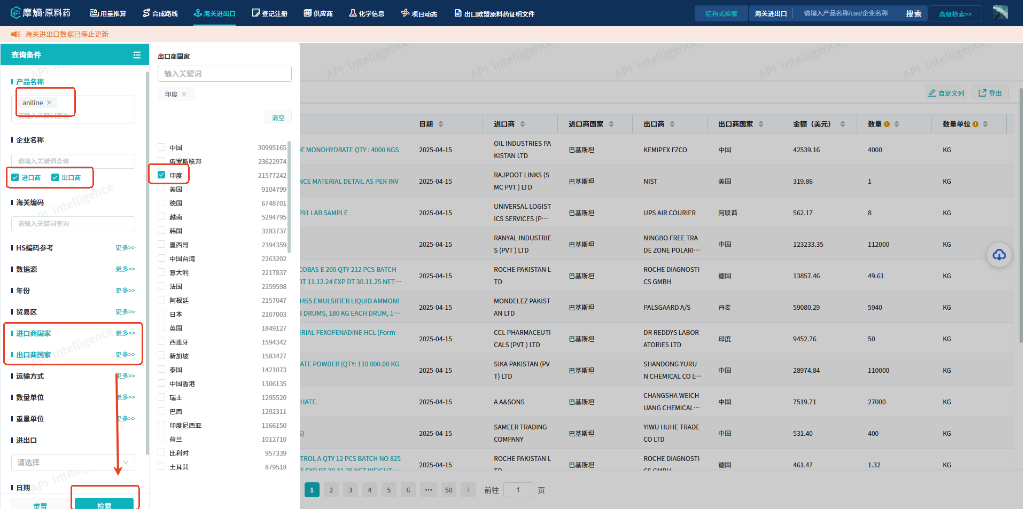Click the export country keyword input field
Image resolution: width=1026 pixels, height=509 pixels.
point(224,74)
